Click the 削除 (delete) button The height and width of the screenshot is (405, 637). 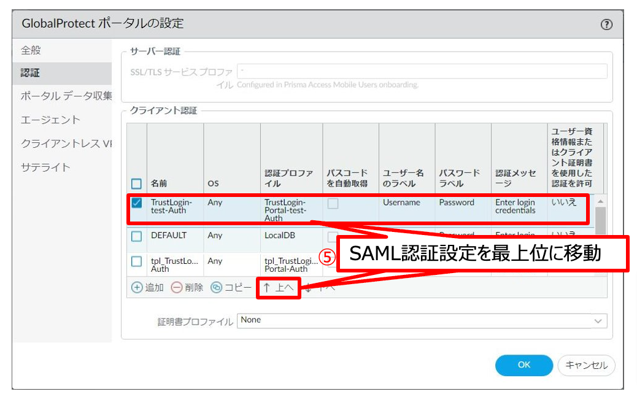click(x=187, y=288)
